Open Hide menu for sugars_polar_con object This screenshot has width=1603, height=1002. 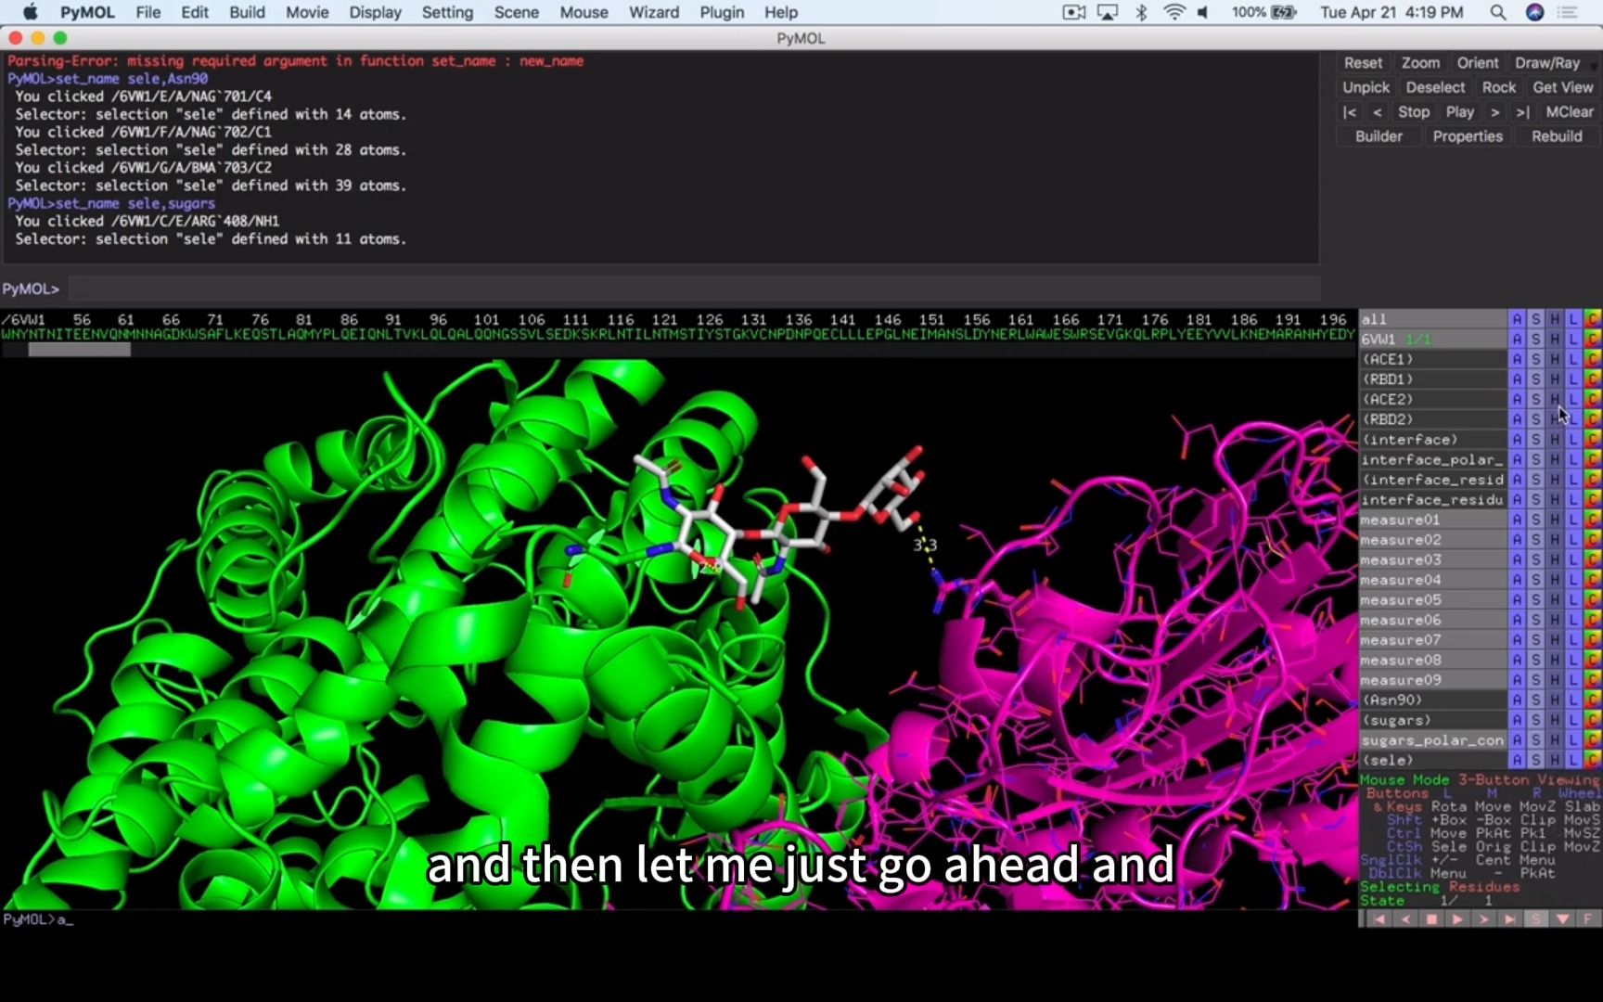click(1555, 740)
